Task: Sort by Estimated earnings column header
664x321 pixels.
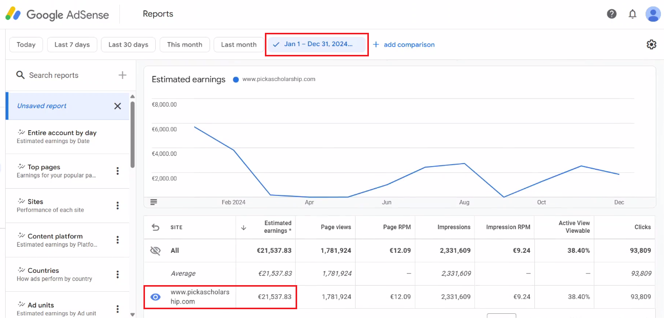Action: pos(278,227)
